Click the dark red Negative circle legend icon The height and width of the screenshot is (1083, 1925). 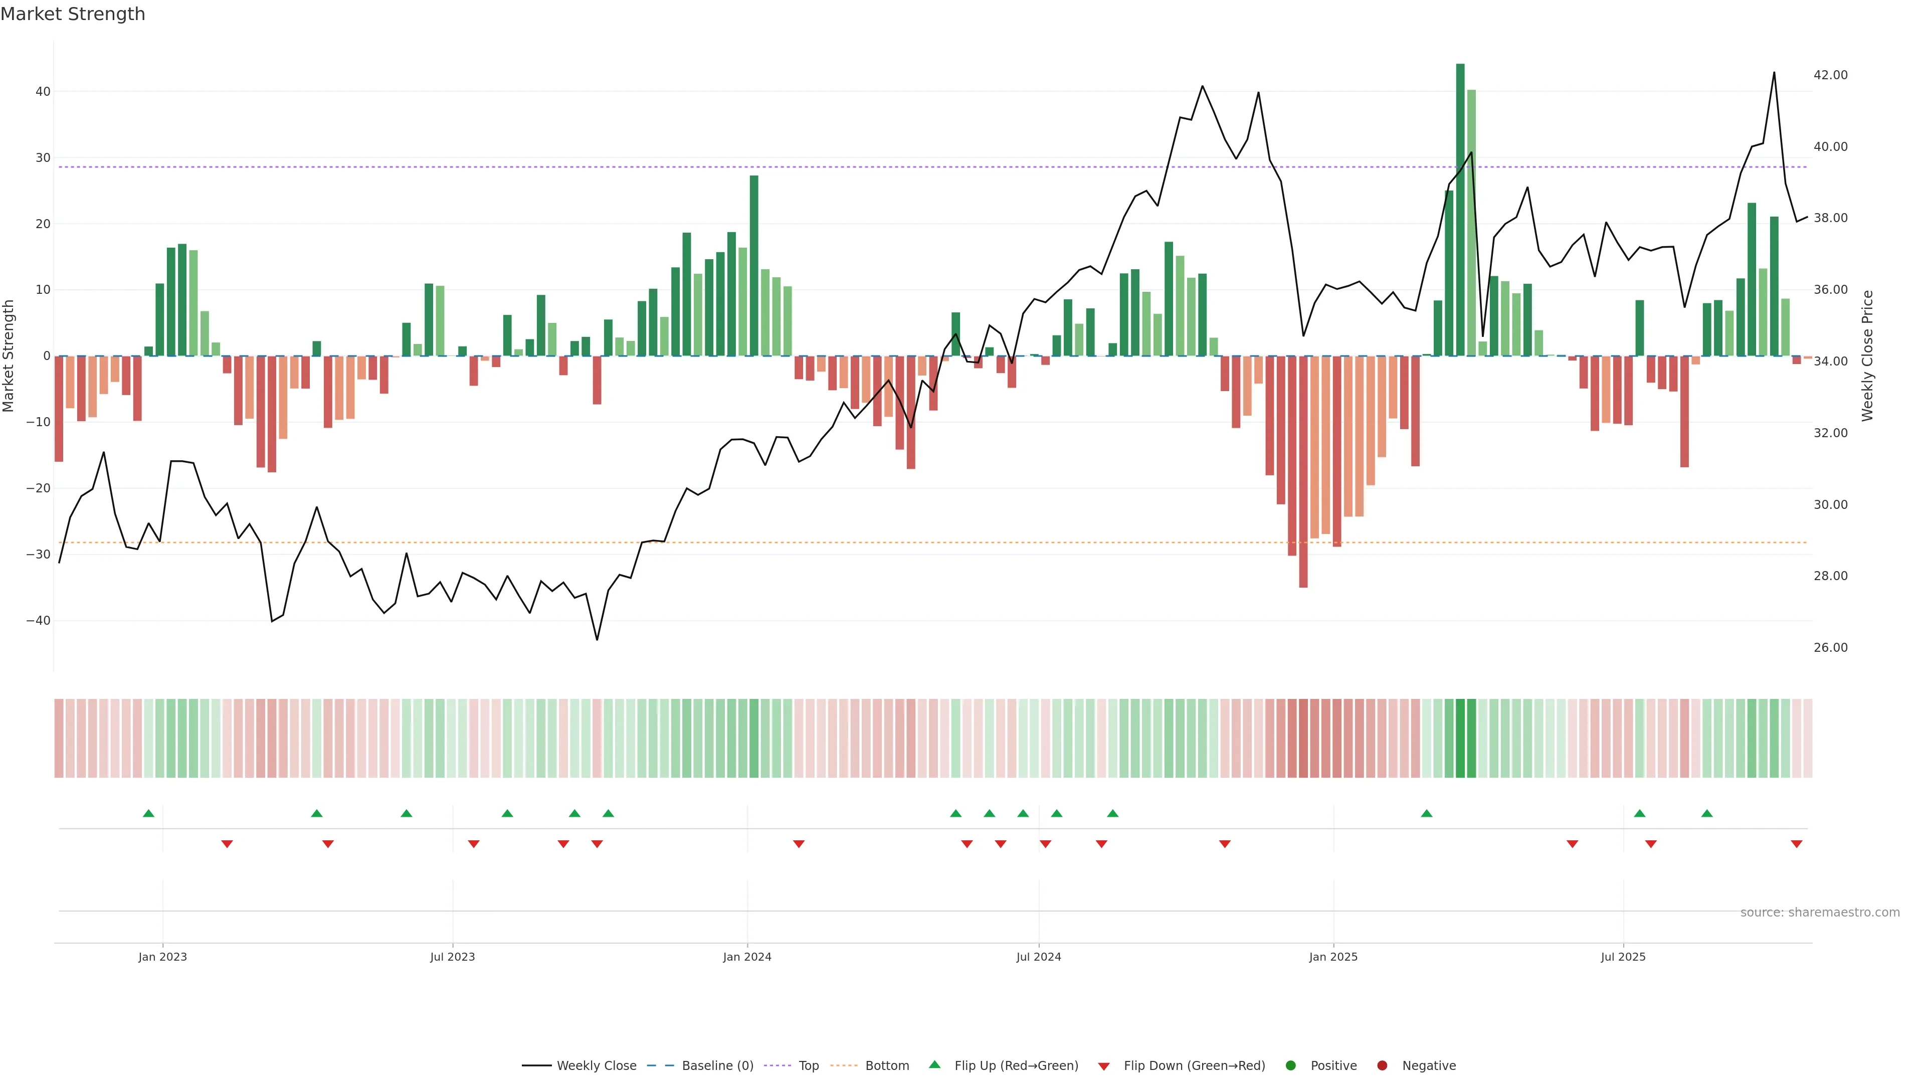(1382, 1066)
